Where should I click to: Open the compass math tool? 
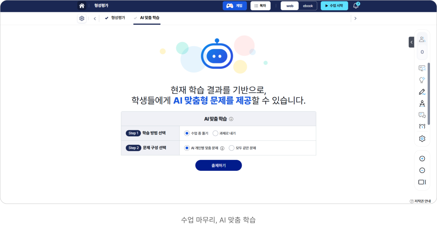(x=422, y=104)
